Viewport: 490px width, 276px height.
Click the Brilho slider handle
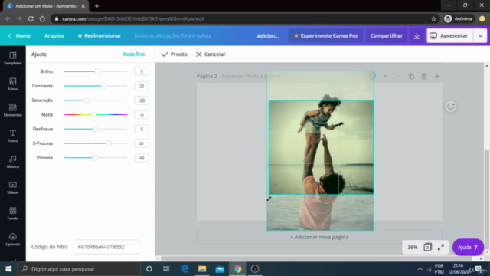coord(97,71)
